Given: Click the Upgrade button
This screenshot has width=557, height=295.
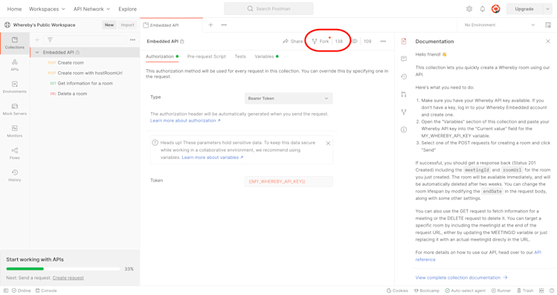Looking at the screenshot, I should point(524,9).
